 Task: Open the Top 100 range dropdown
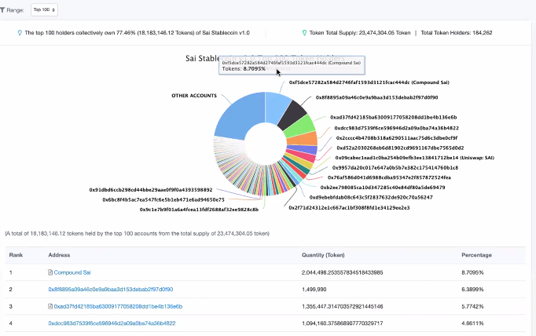[44, 9]
